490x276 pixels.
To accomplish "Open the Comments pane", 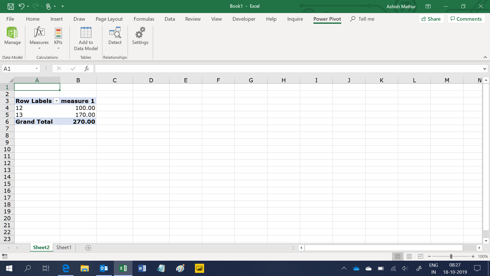I will pos(466,19).
